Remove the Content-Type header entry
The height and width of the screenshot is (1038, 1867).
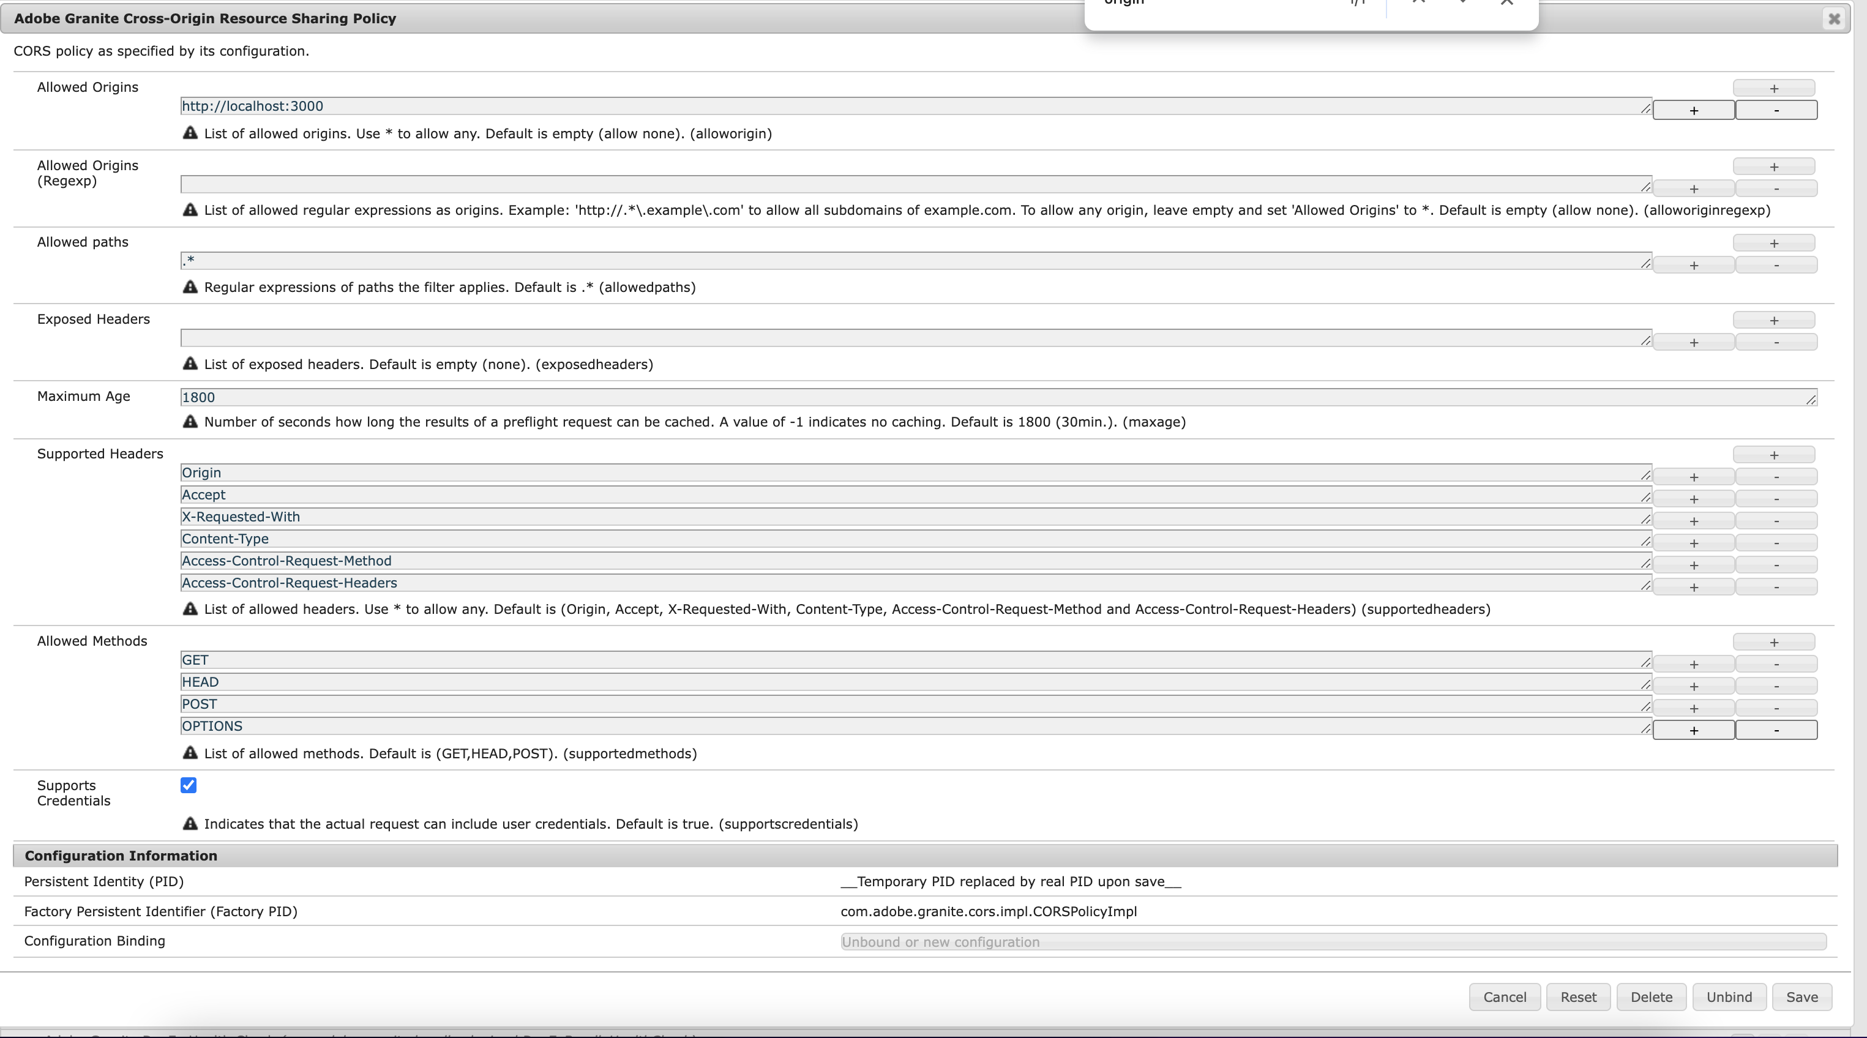(x=1776, y=542)
